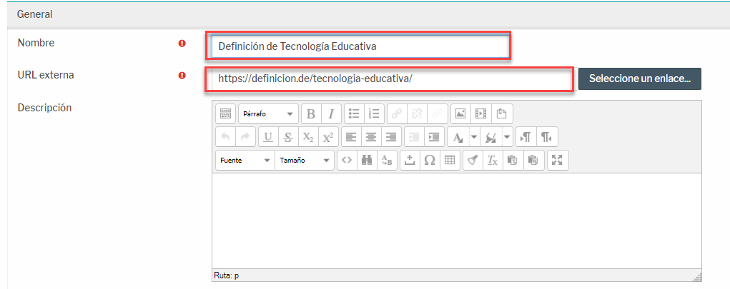Insert a numbered list
The height and width of the screenshot is (289, 730).
(373, 113)
